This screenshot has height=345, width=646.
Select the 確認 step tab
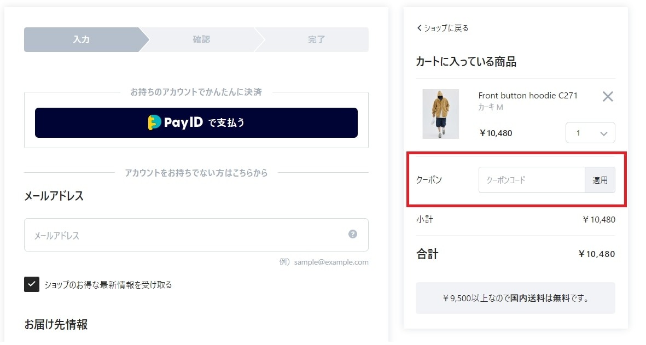coord(201,39)
